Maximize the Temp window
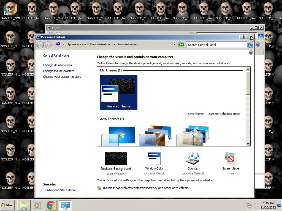Screen dimensions: 282x211 tap(256, 28)
